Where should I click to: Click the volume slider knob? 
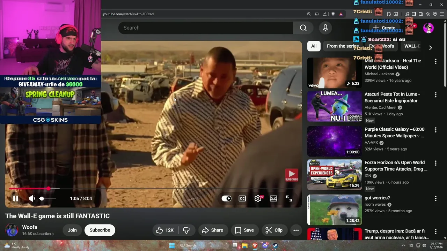coord(42,198)
